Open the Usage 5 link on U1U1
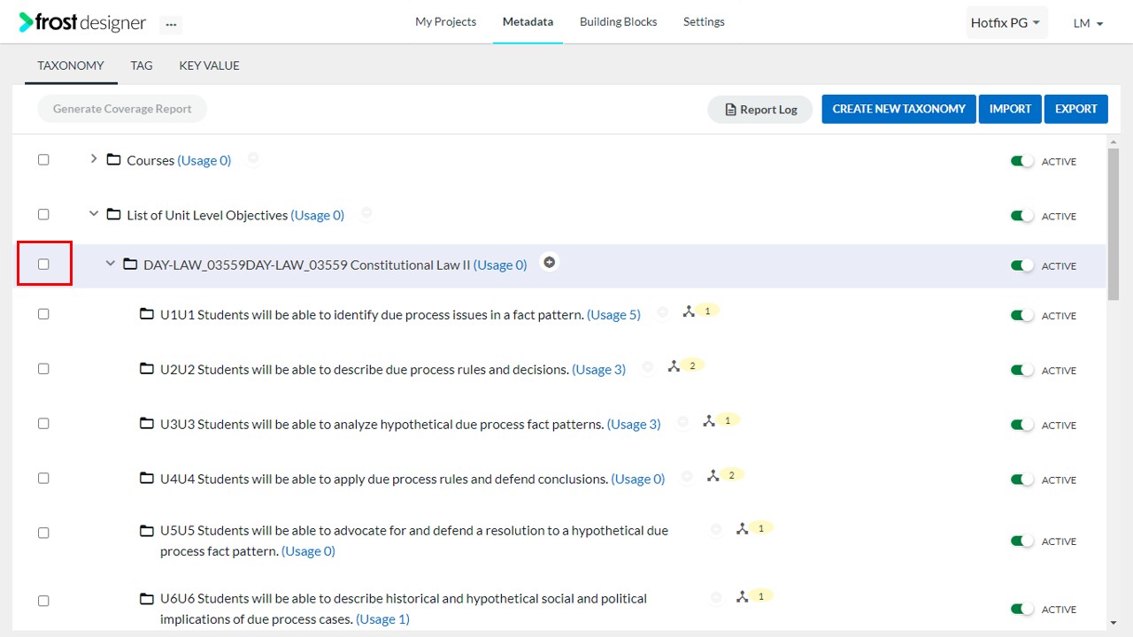The image size is (1133, 637). [x=613, y=315]
